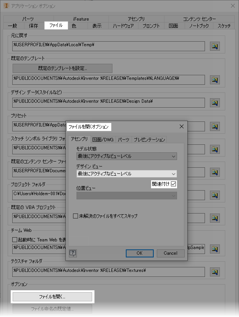239x317 pixels.
Task: Toggle the 関連付け checkbox
Action: click(x=174, y=184)
